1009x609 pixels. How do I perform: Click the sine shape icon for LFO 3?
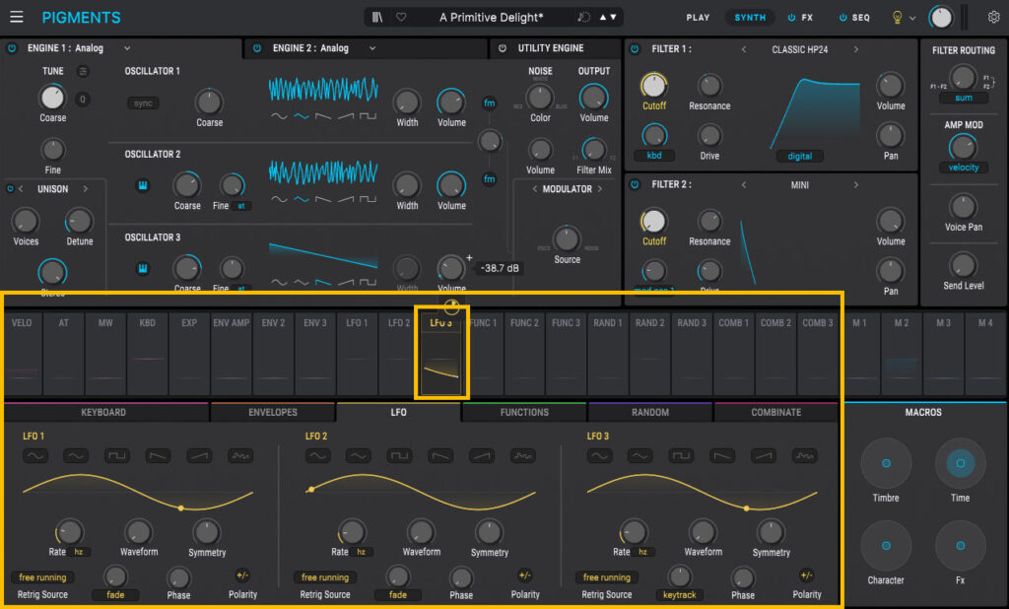coord(599,456)
